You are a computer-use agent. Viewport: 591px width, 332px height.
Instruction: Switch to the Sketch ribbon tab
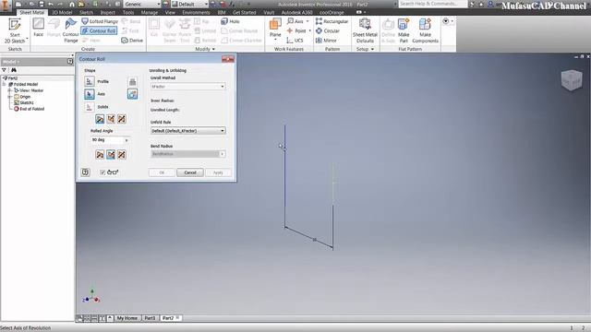point(86,12)
